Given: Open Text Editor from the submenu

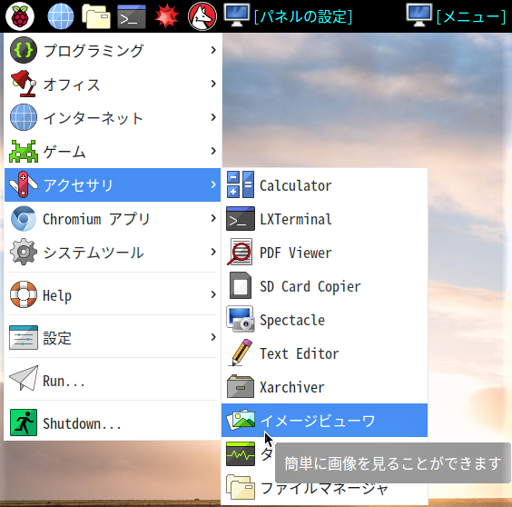Looking at the screenshot, I should [x=324, y=353].
